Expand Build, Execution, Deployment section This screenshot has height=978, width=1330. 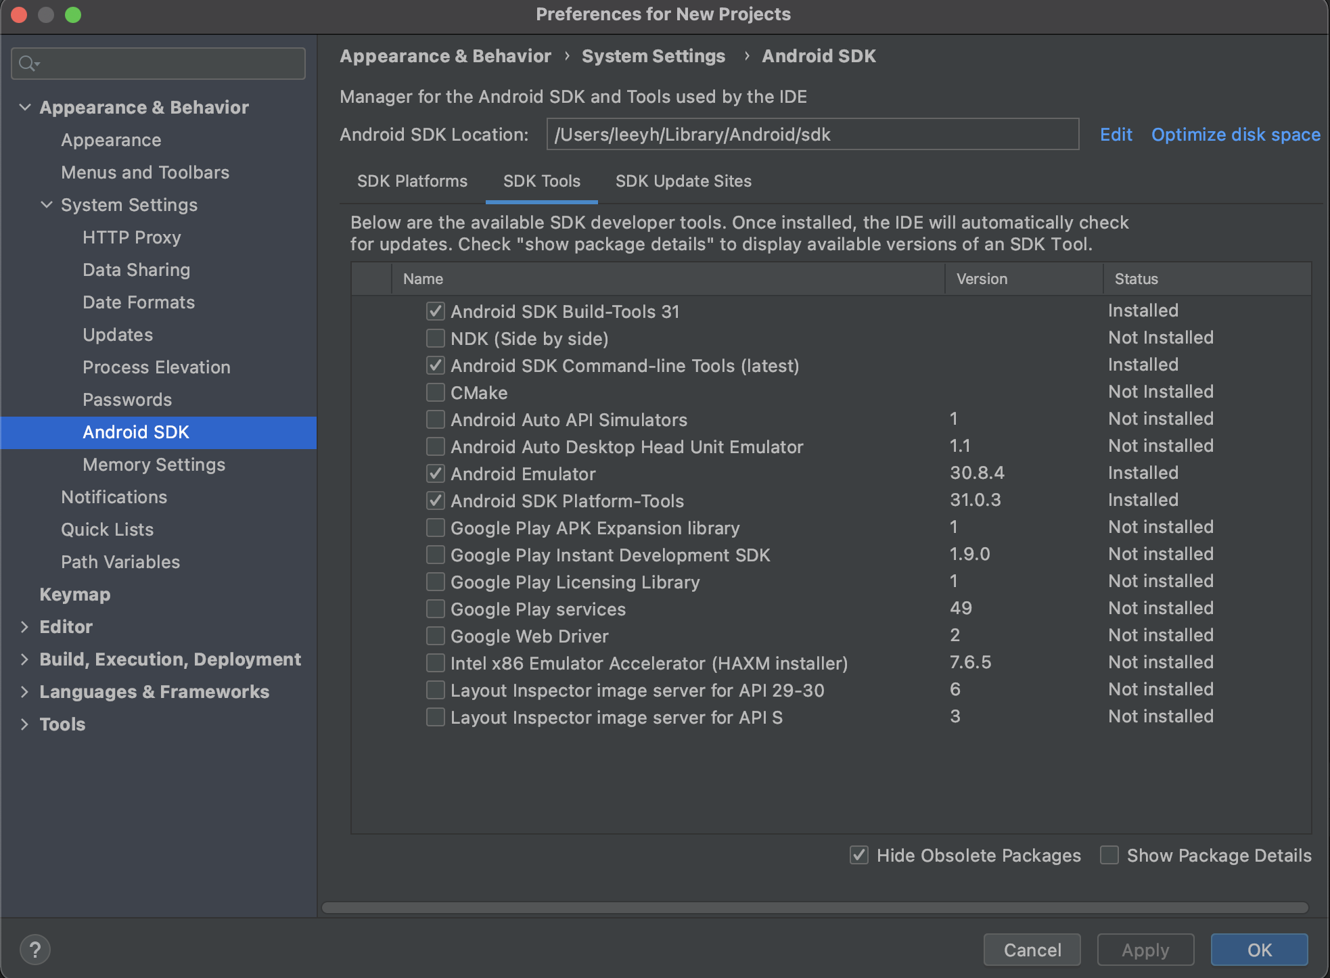pyautogui.click(x=25, y=659)
